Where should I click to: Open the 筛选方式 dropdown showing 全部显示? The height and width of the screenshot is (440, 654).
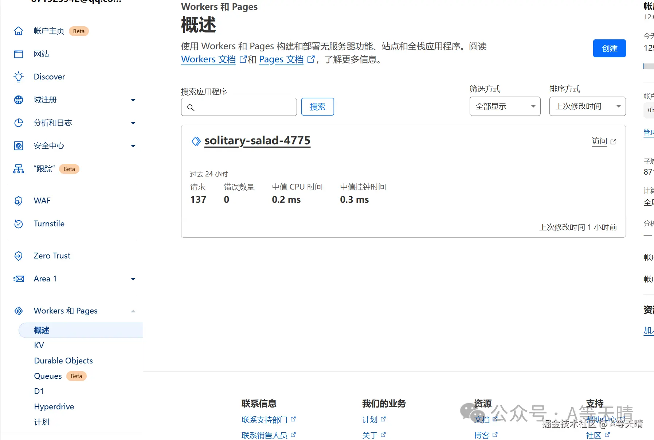pos(505,106)
